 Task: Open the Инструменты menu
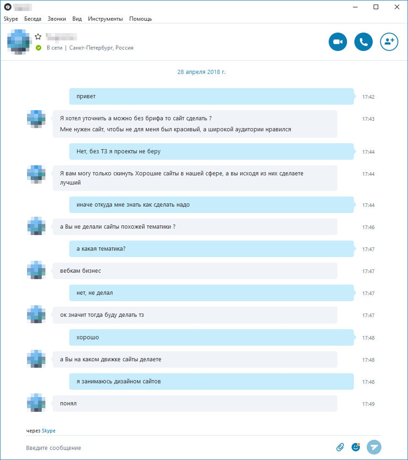click(105, 19)
